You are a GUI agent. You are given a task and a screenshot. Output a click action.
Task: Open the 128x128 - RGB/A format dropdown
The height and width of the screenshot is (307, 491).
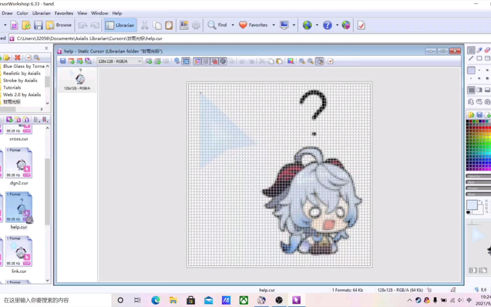click(x=119, y=61)
